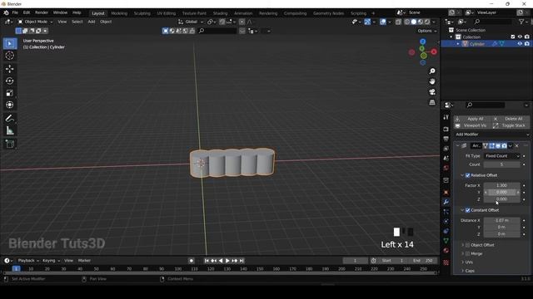The width and height of the screenshot is (533, 299).
Task: Open the Render menu
Action: point(42,12)
